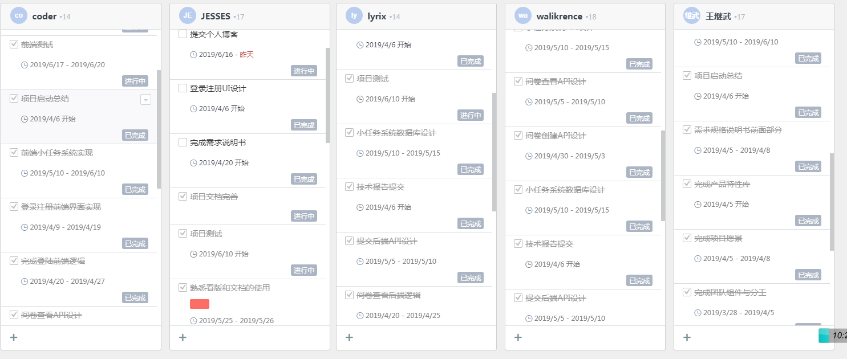Add a task to the walikrence column

click(x=518, y=337)
